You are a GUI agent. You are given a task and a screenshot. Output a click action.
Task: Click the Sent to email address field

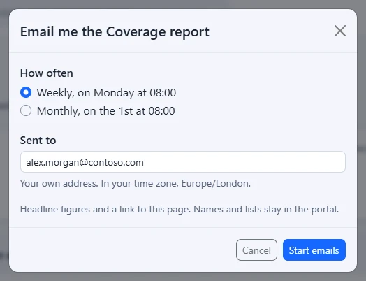pyautogui.click(x=183, y=162)
